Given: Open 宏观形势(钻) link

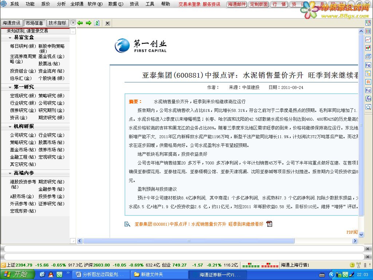Looking at the screenshot, I should point(23,211).
